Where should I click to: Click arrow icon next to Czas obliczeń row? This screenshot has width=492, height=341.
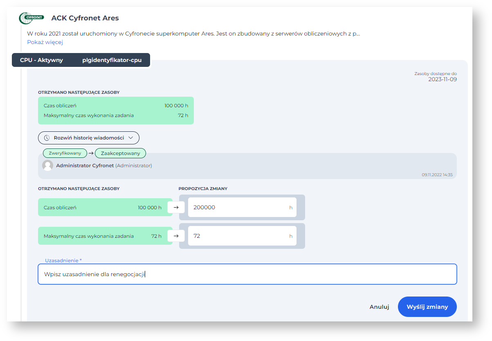(176, 207)
